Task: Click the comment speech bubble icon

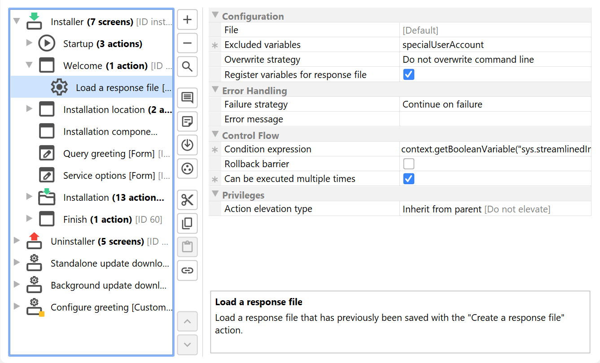Action: (x=187, y=98)
